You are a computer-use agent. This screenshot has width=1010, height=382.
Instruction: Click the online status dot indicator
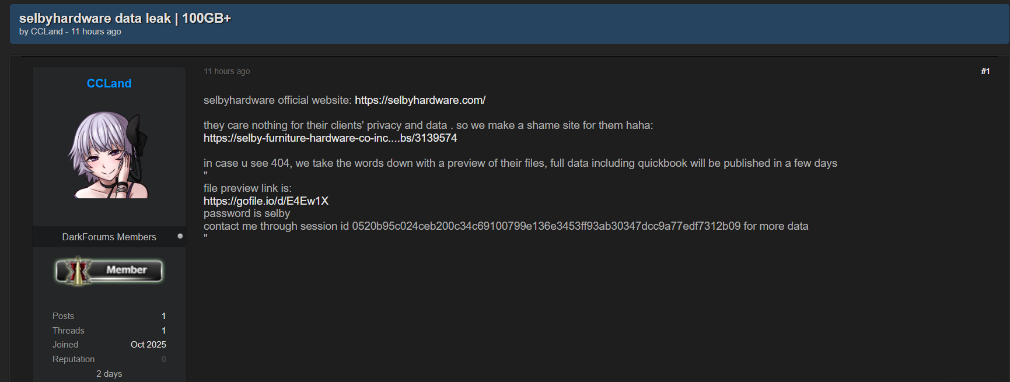180,236
